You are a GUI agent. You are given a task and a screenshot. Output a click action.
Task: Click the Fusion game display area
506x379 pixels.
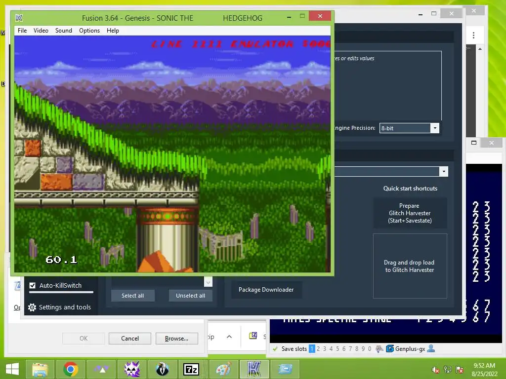tap(172, 154)
